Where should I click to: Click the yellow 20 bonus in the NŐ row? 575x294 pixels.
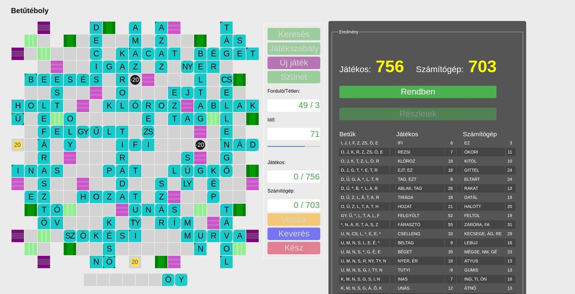click(x=135, y=262)
